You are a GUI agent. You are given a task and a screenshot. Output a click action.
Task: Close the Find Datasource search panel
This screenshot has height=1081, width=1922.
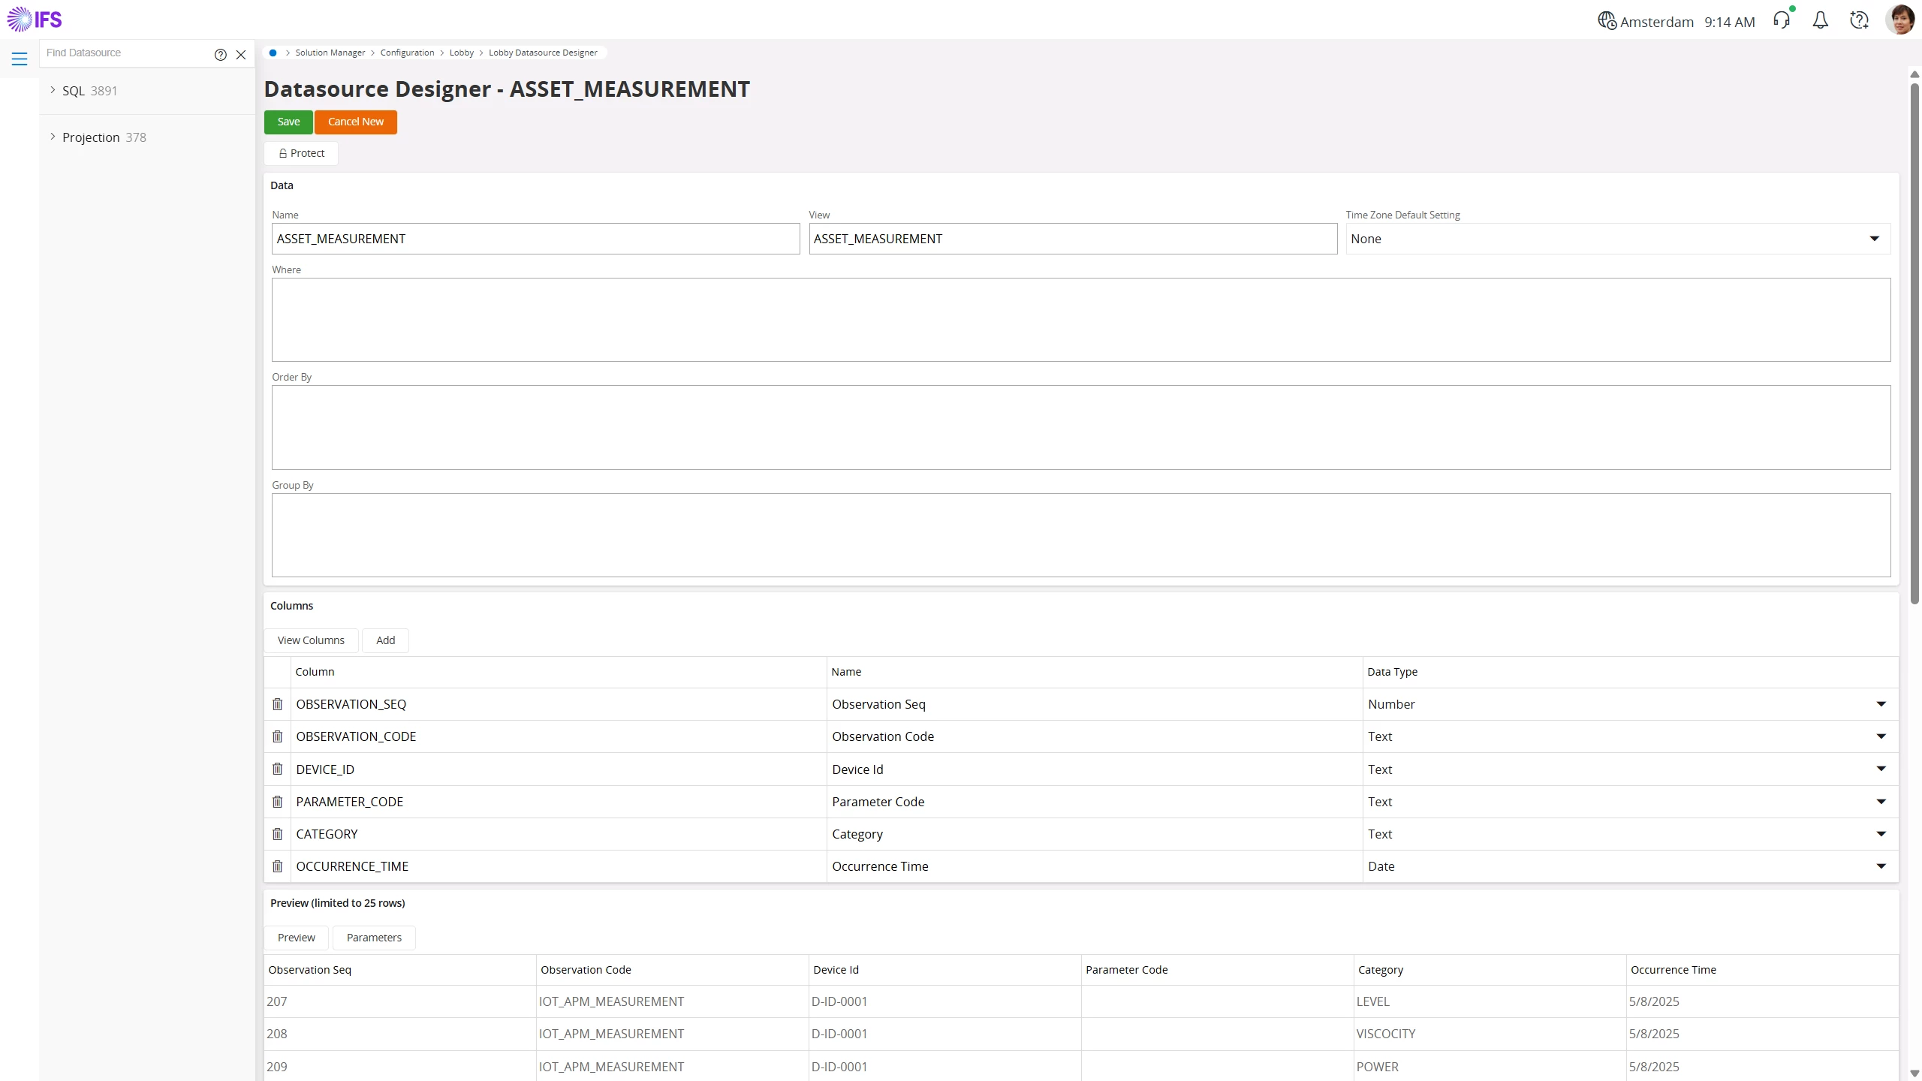click(x=241, y=54)
